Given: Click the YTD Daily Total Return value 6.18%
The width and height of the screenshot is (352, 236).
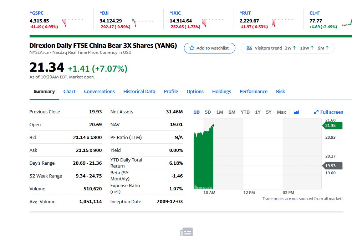Looking at the screenshot, I should pyautogui.click(x=176, y=163).
